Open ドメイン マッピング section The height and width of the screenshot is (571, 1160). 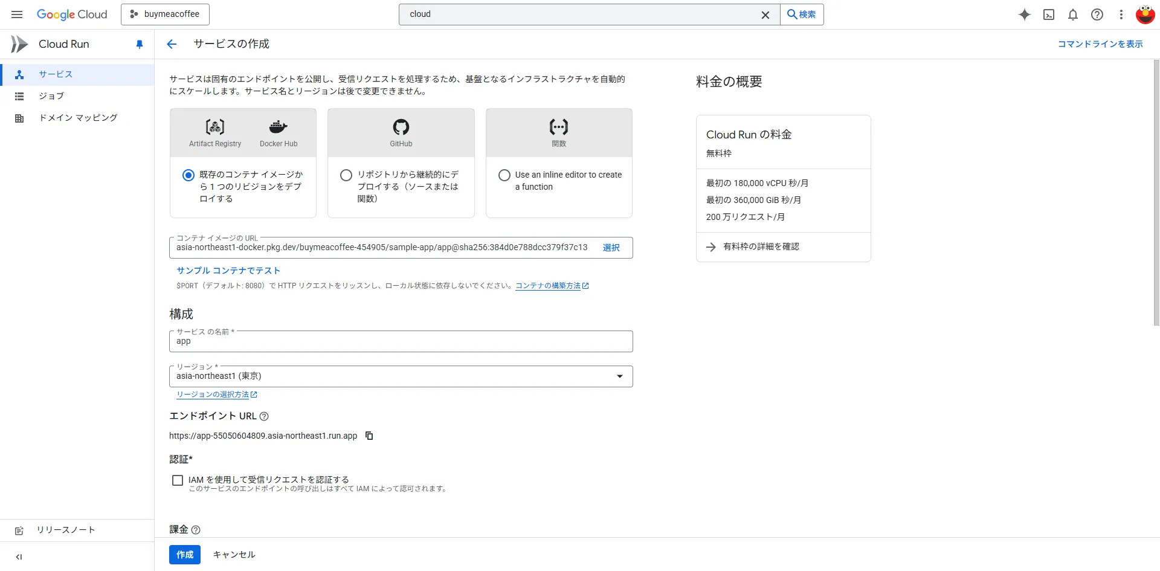pos(77,118)
